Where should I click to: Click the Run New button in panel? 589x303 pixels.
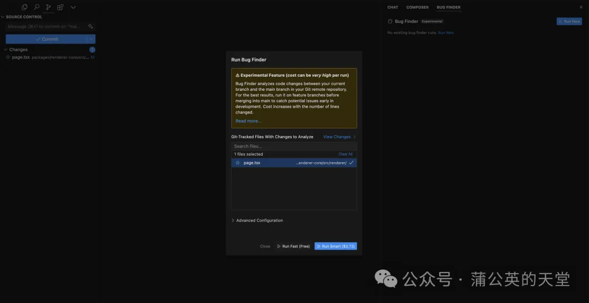pos(569,21)
